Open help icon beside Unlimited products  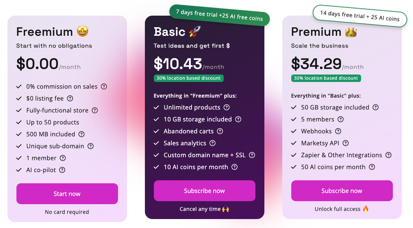(227, 107)
